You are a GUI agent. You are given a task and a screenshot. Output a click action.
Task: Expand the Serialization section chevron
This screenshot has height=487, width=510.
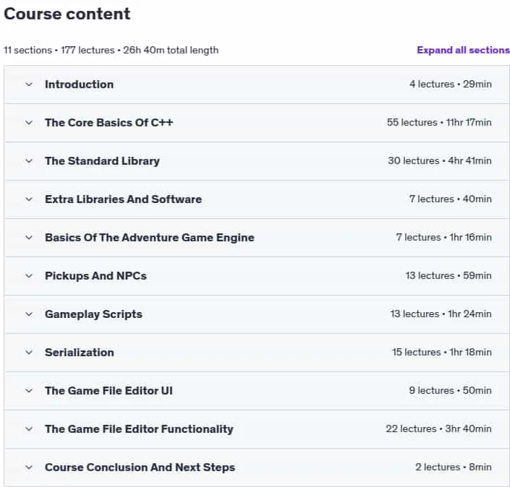[29, 353]
